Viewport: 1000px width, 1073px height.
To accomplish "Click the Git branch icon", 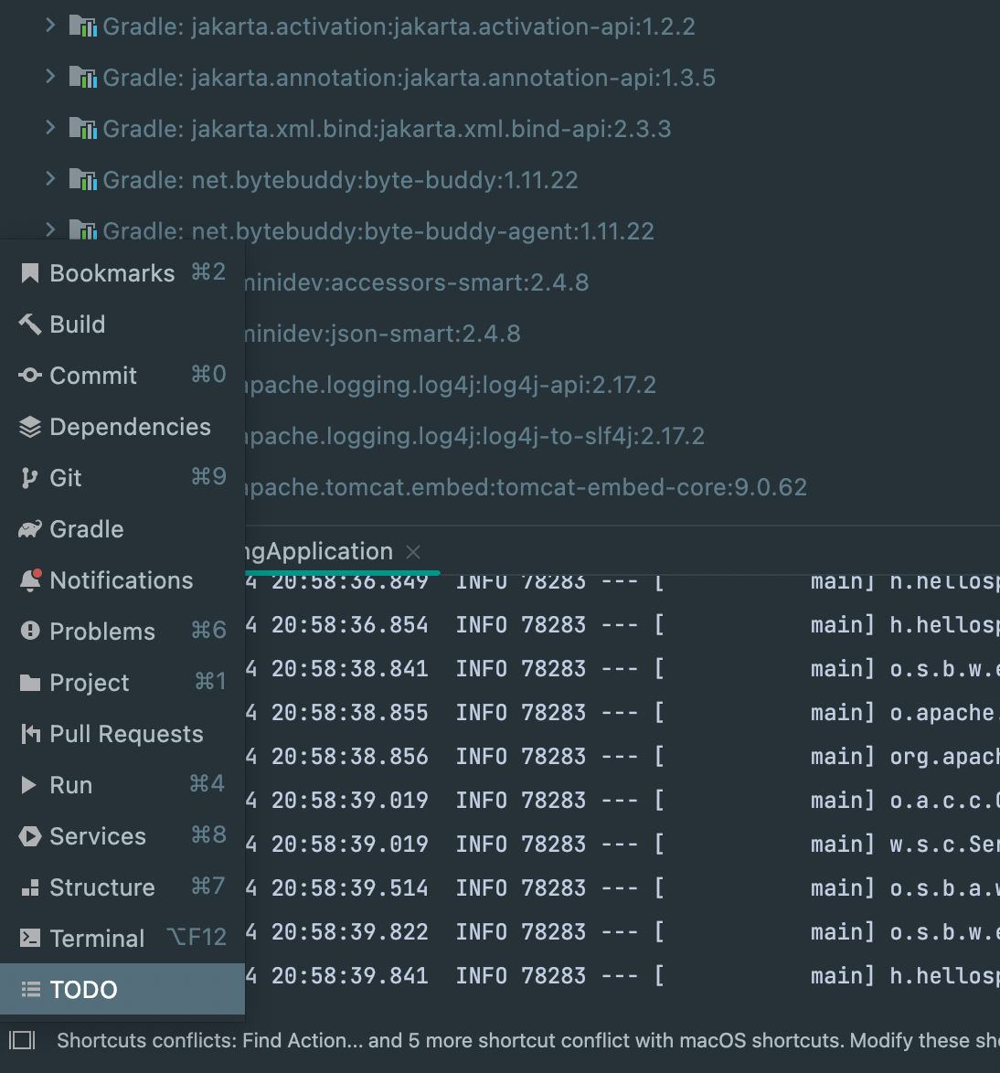I will (x=29, y=478).
